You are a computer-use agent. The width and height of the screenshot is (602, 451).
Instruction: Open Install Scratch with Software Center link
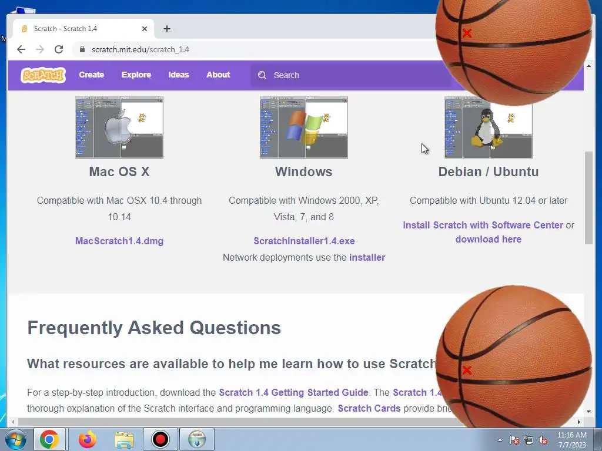483,225
